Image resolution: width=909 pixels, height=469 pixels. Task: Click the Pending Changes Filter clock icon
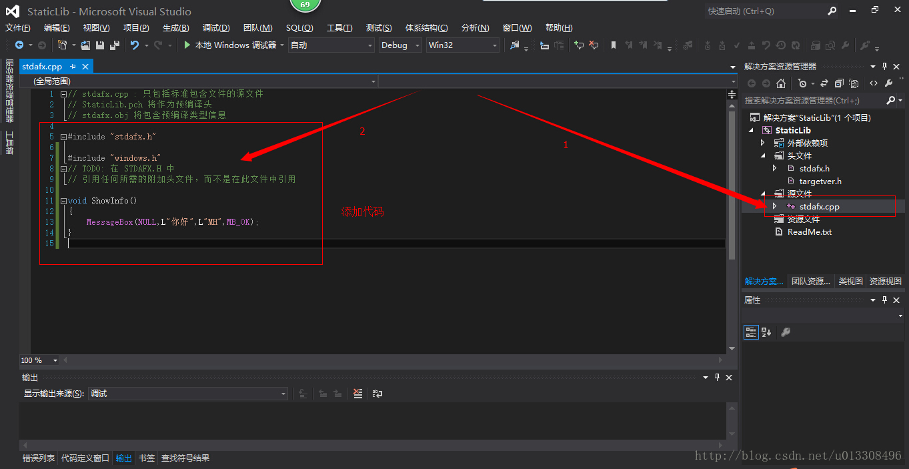802,83
